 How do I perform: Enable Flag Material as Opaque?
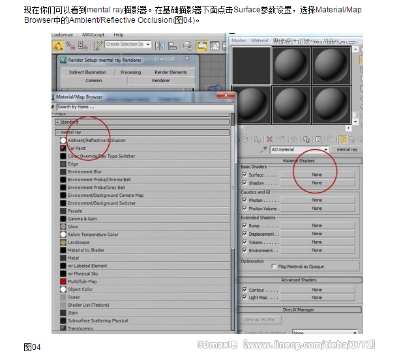274,266
